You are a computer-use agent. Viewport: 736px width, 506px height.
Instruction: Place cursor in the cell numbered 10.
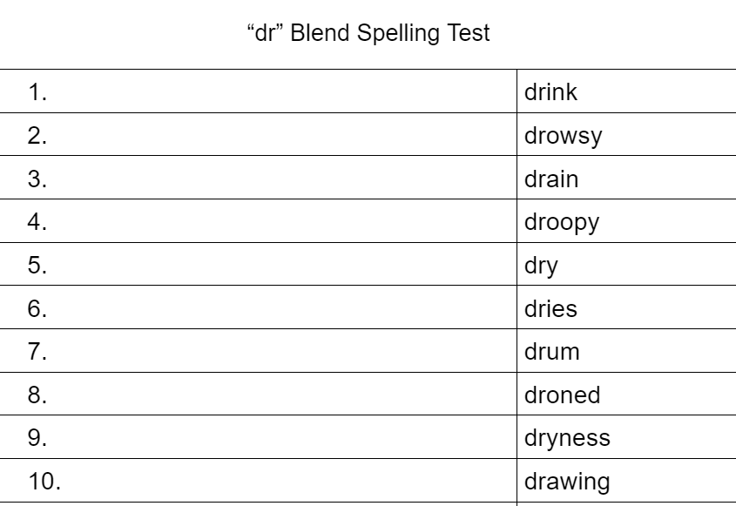261,482
